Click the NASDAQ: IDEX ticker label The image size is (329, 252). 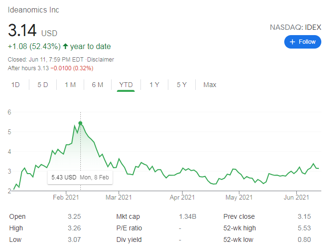(295, 27)
